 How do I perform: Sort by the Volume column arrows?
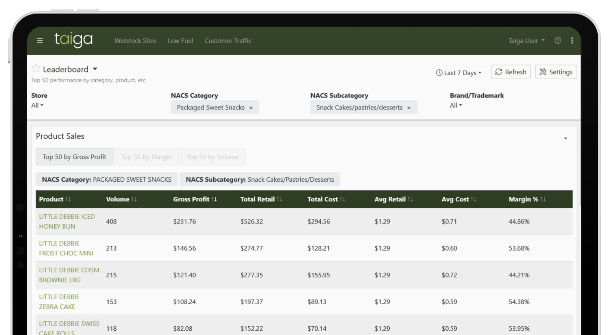pyautogui.click(x=134, y=199)
